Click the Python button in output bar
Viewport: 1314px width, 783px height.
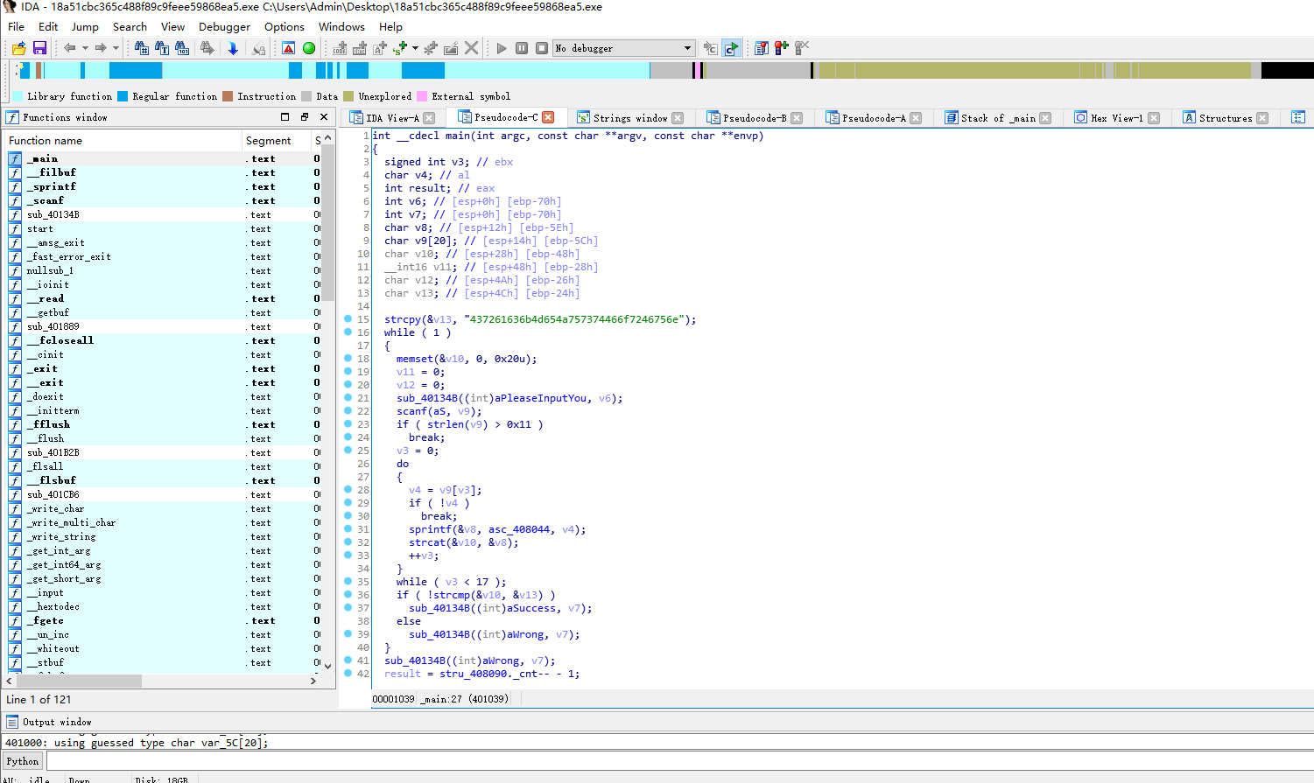21,760
